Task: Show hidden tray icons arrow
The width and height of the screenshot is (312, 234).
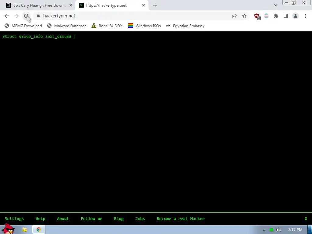Action: point(264,230)
